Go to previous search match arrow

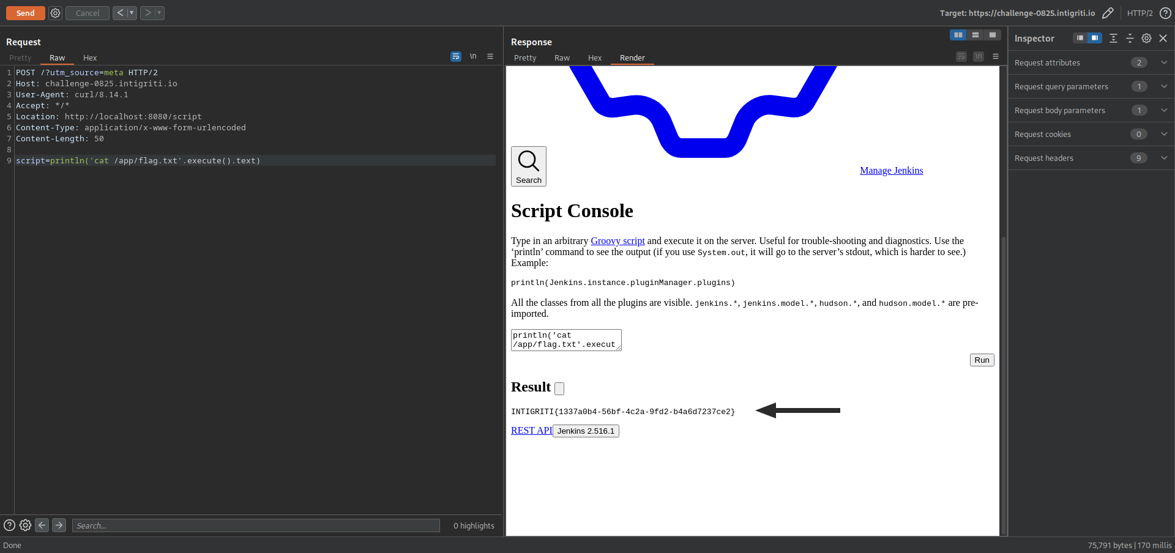tap(42, 525)
